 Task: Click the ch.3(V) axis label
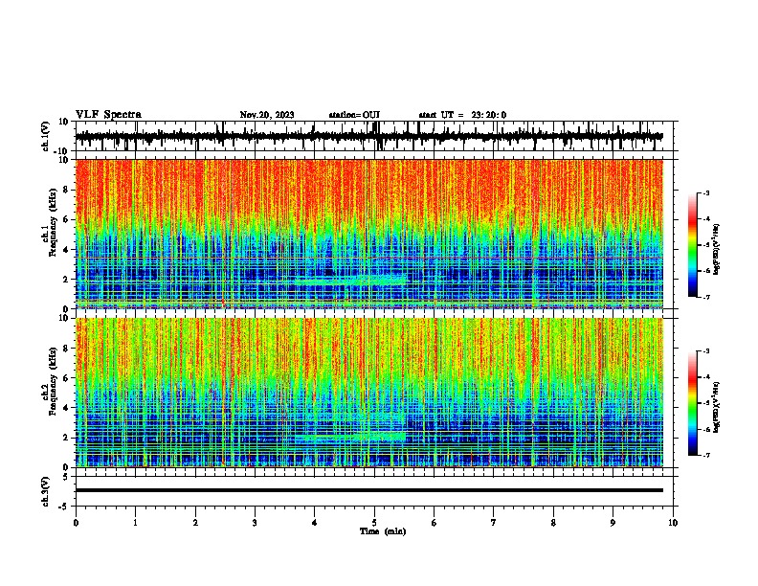46,491
